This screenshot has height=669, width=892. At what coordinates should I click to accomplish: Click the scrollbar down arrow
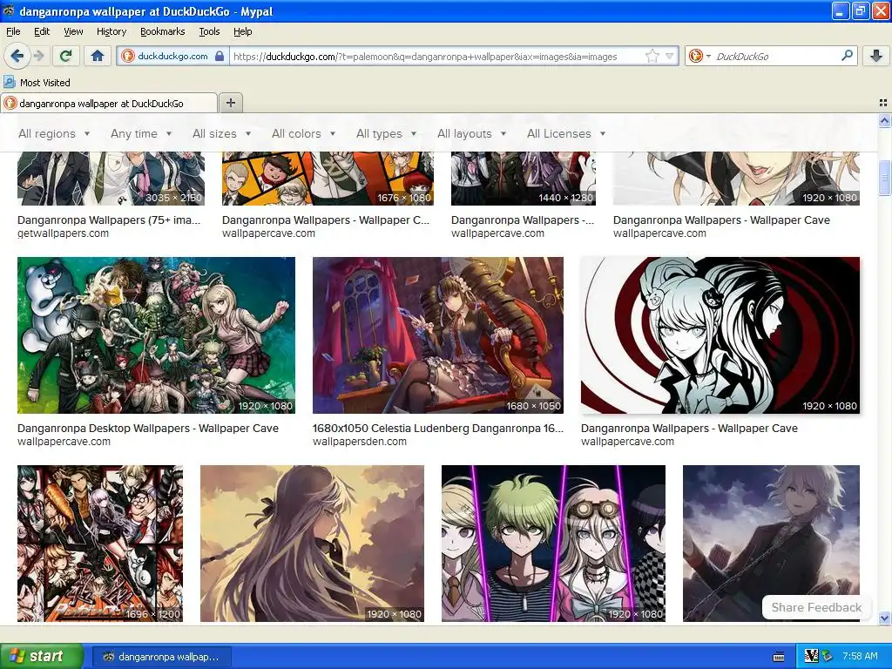pyautogui.click(x=884, y=618)
